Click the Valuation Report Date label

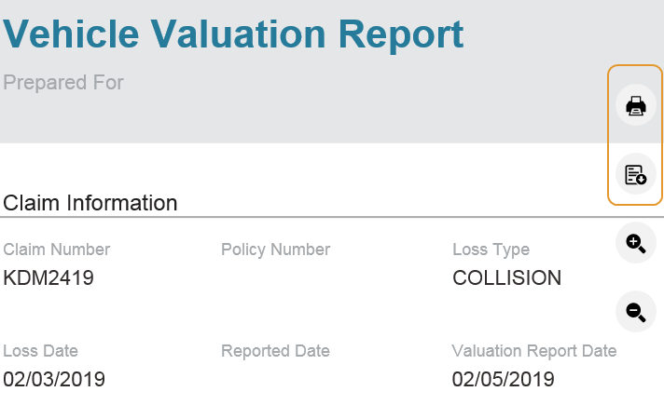[x=534, y=351]
